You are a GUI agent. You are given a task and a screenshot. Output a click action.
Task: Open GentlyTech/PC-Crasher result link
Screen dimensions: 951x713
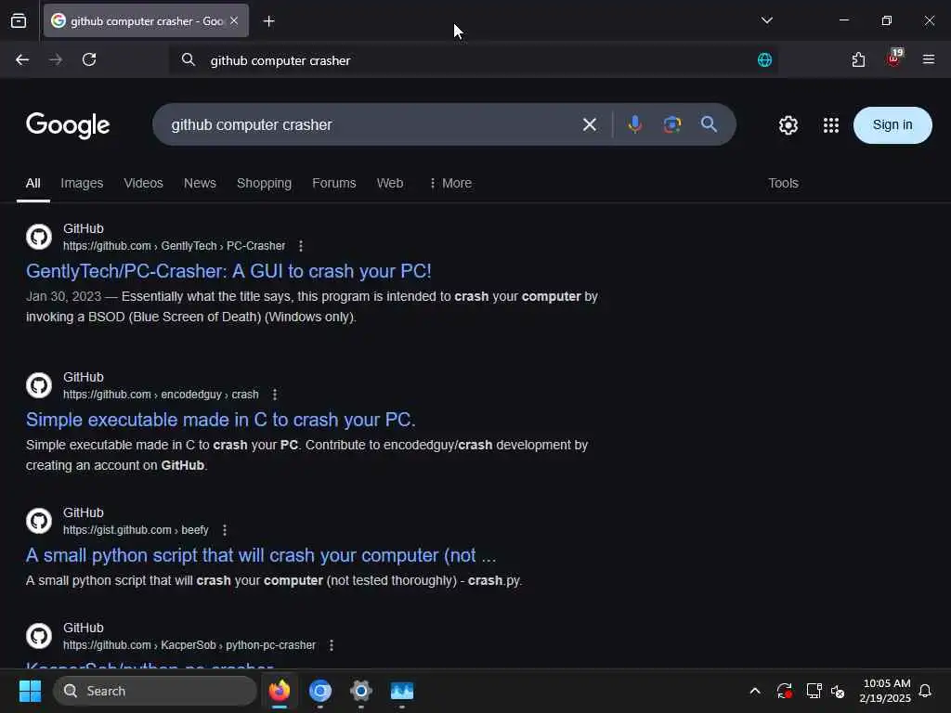(228, 271)
